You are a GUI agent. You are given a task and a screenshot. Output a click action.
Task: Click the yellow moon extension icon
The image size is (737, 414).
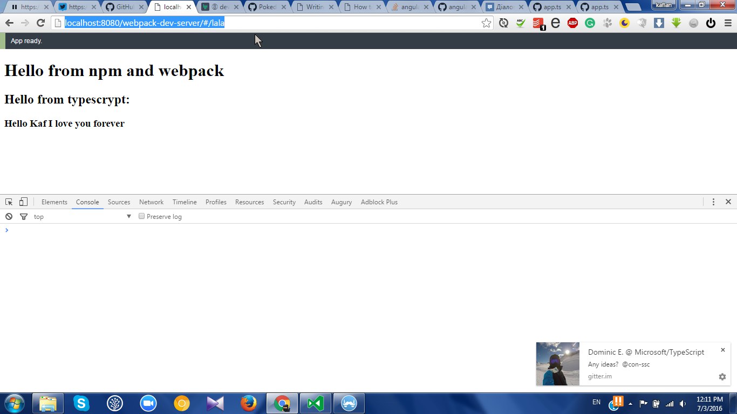(625, 23)
